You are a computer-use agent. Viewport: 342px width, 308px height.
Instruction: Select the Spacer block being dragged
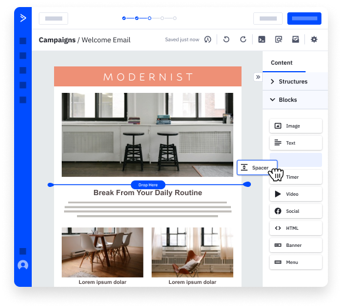(x=257, y=168)
